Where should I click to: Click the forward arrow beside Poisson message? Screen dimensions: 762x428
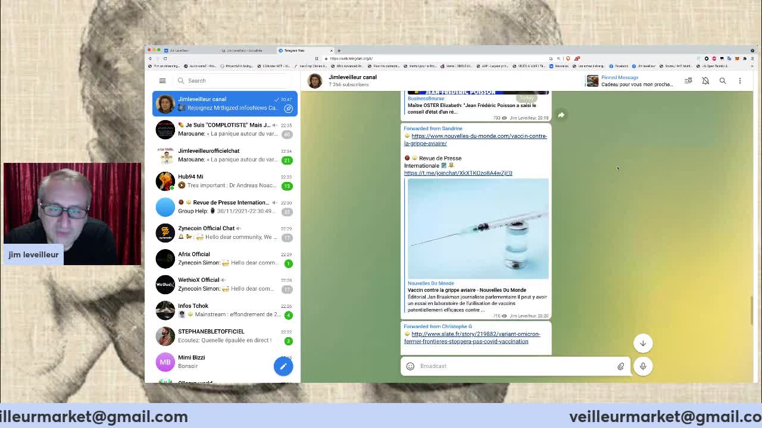pos(561,115)
